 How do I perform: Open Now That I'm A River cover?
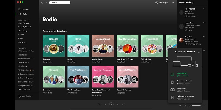click(128, 46)
